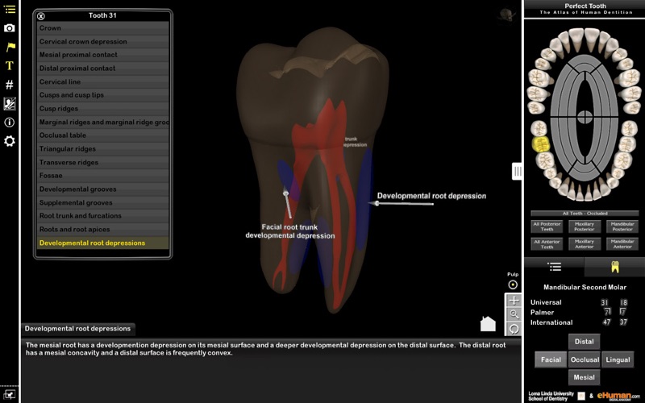The width and height of the screenshot is (645, 403).
Task: Collapse the right panel using handle
Action: (x=518, y=171)
